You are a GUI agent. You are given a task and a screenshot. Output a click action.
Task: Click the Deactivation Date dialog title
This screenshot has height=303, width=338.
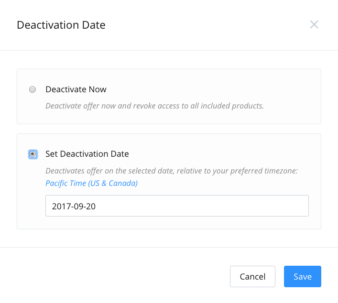[x=61, y=25]
